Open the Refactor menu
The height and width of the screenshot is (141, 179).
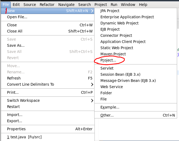point(47,5)
